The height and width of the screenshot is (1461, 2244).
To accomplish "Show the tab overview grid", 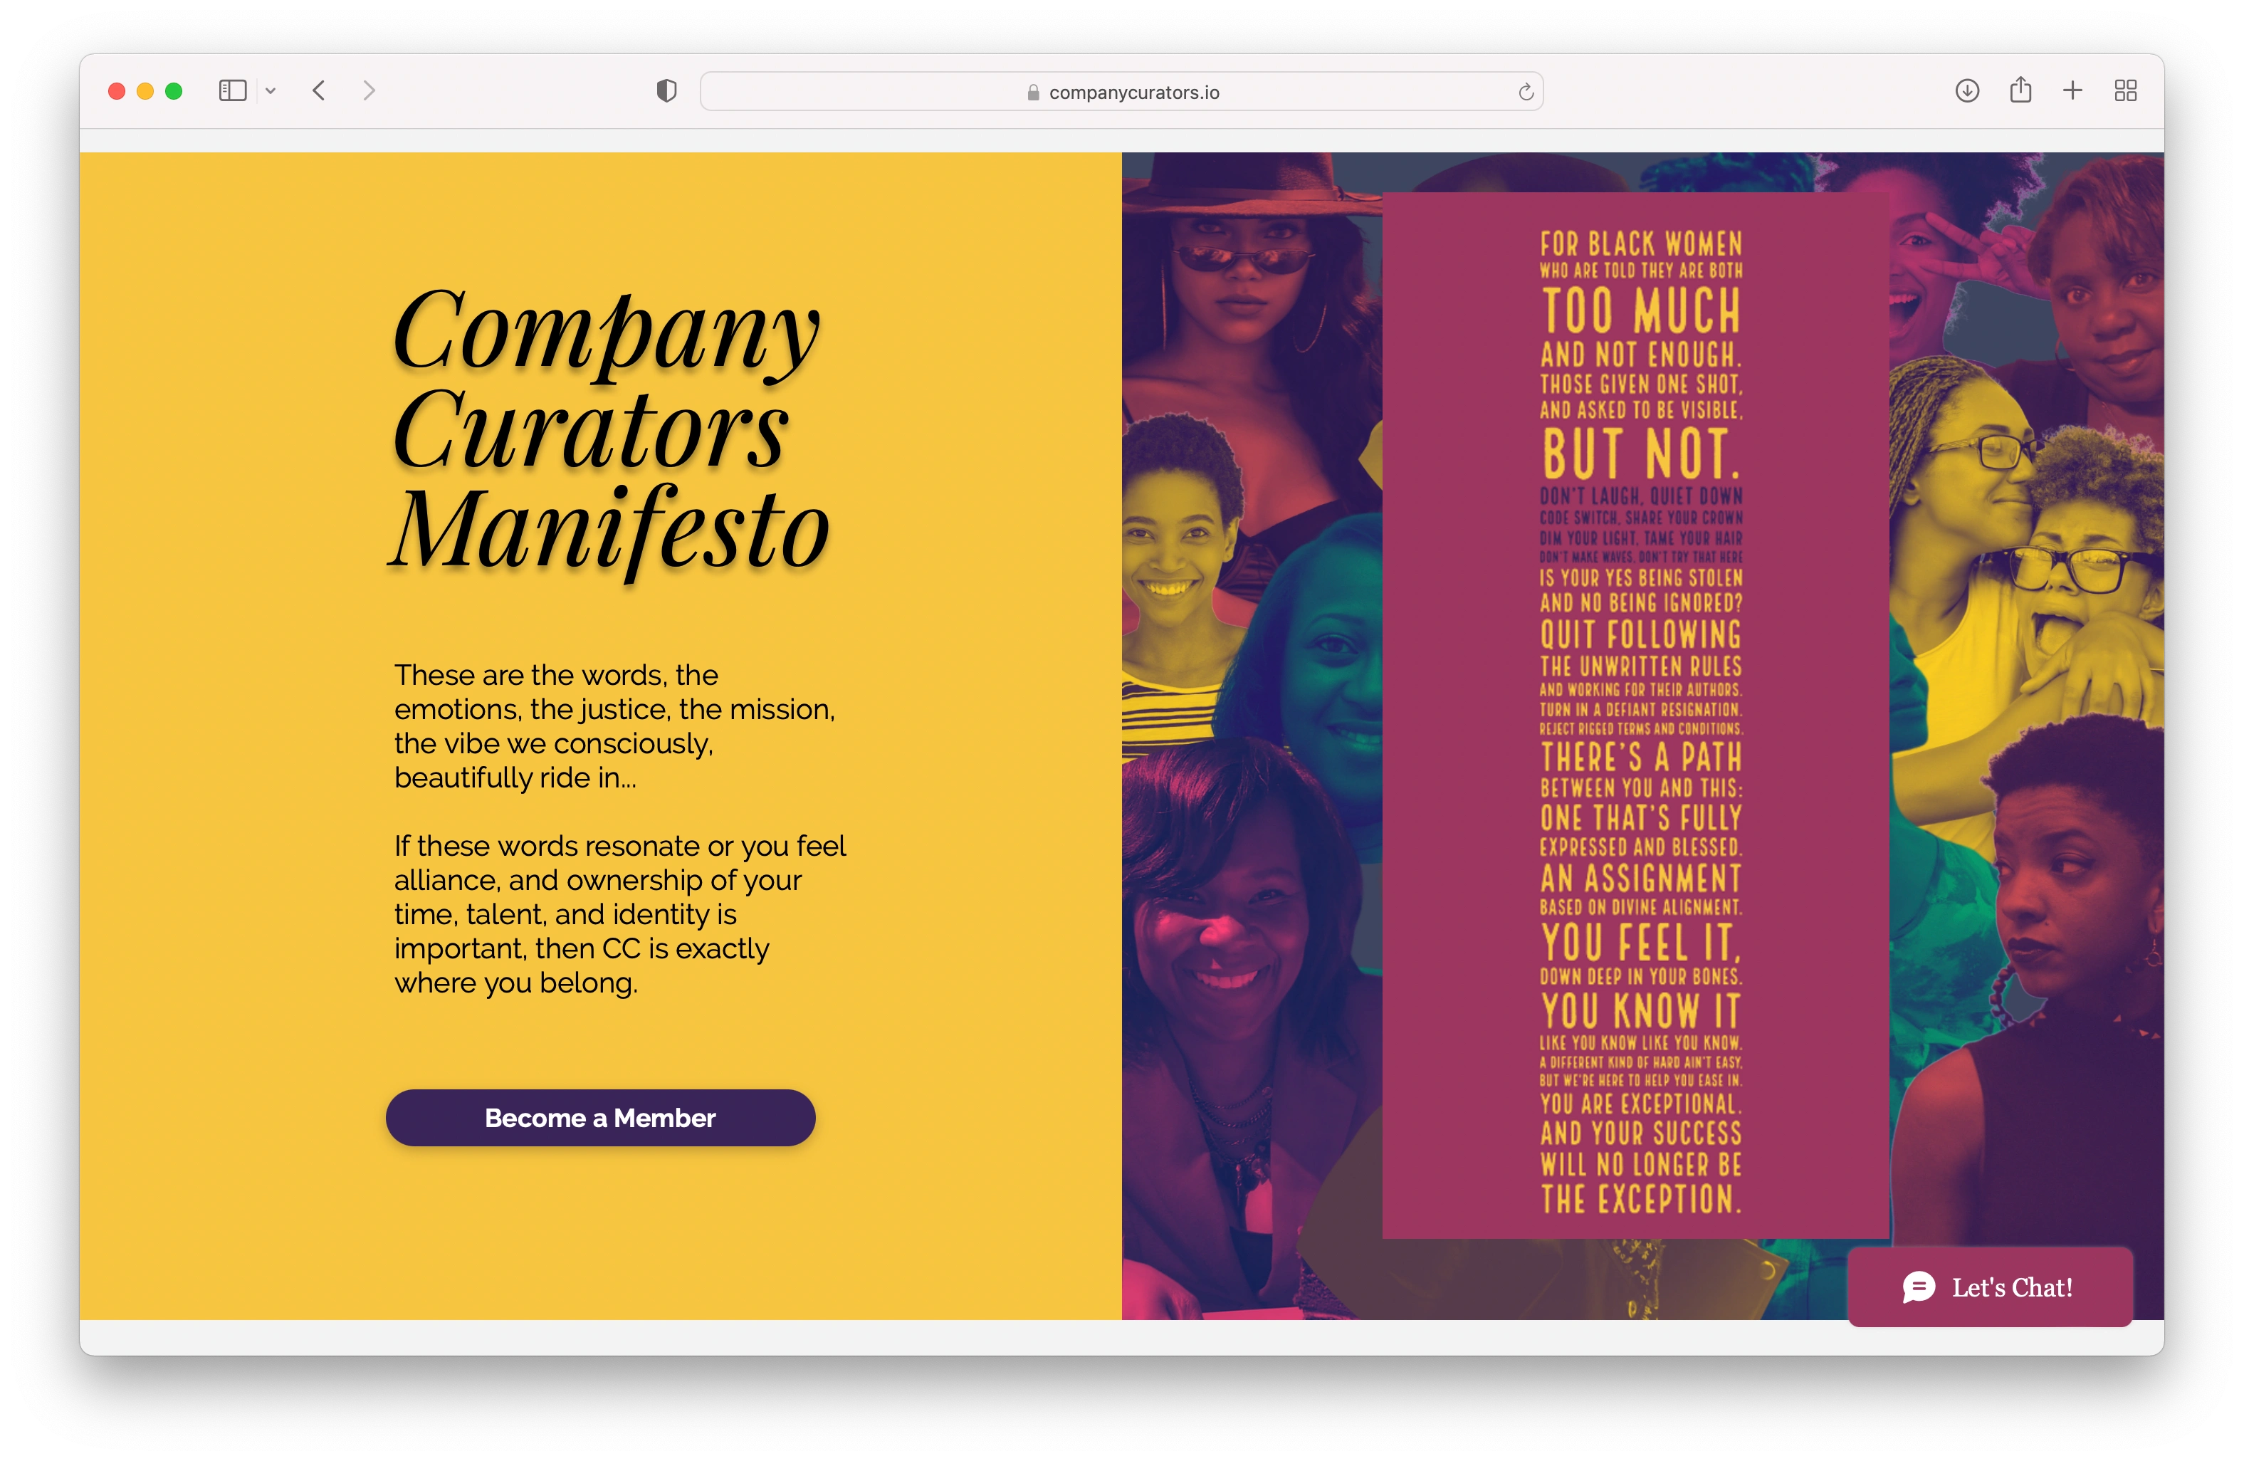I will click(2125, 90).
